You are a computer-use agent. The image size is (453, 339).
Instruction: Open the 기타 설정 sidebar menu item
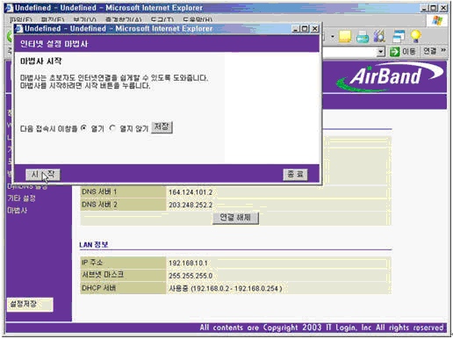[x=21, y=198]
